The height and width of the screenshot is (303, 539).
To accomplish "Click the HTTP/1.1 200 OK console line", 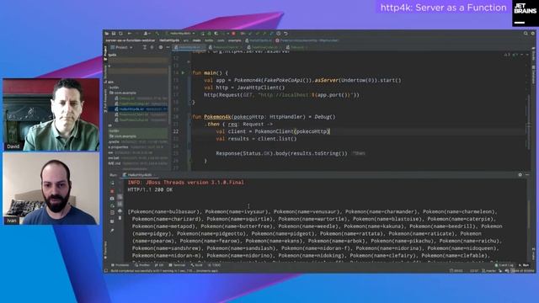I will tap(150, 190).
